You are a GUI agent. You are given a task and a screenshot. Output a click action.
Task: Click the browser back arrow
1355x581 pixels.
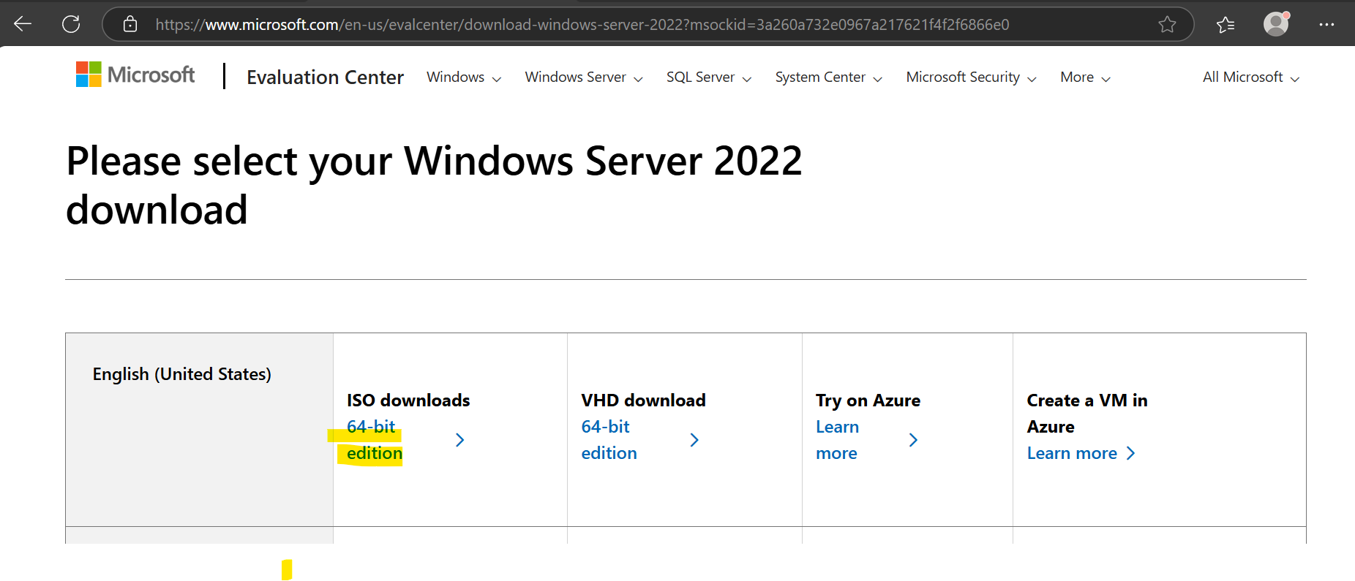click(x=23, y=24)
